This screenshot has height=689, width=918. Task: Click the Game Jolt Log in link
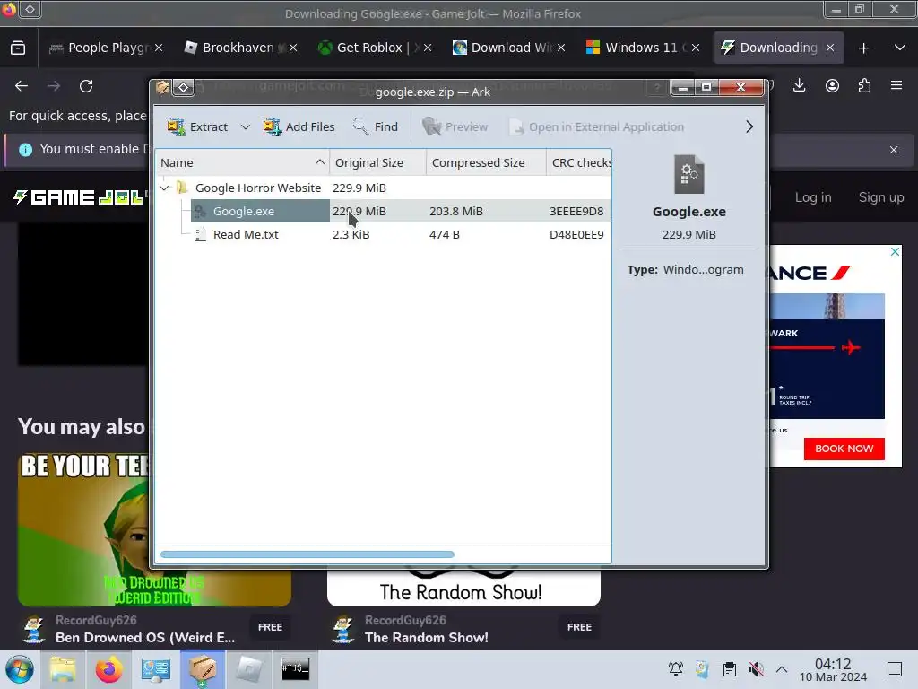pos(812,197)
